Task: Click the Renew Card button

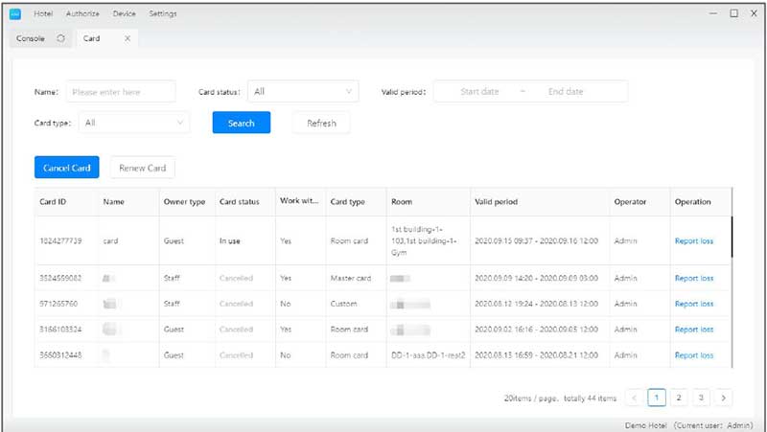Action: click(142, 168)
